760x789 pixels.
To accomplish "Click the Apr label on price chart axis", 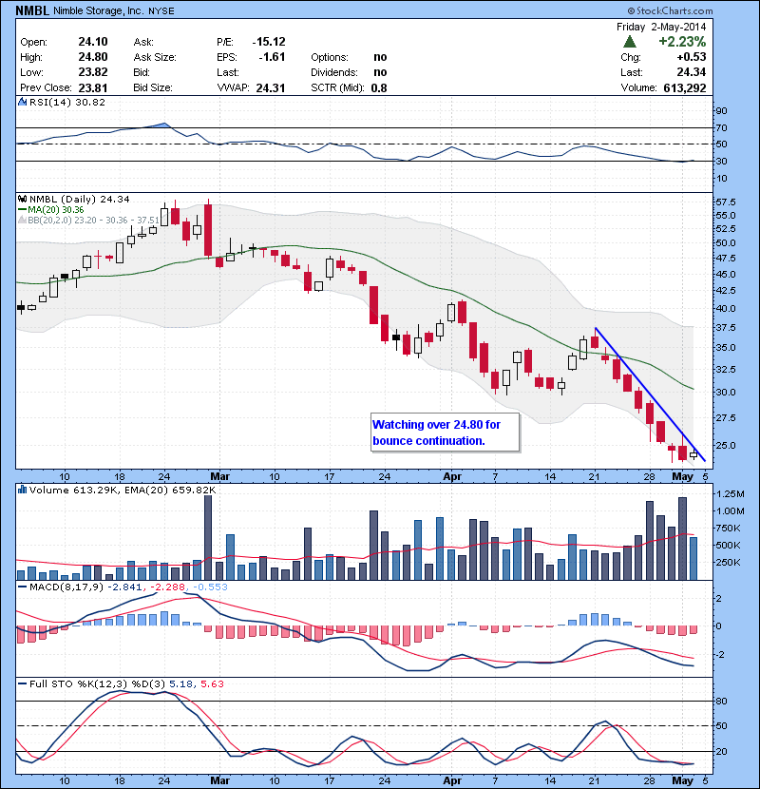I will tap(452, 476).
